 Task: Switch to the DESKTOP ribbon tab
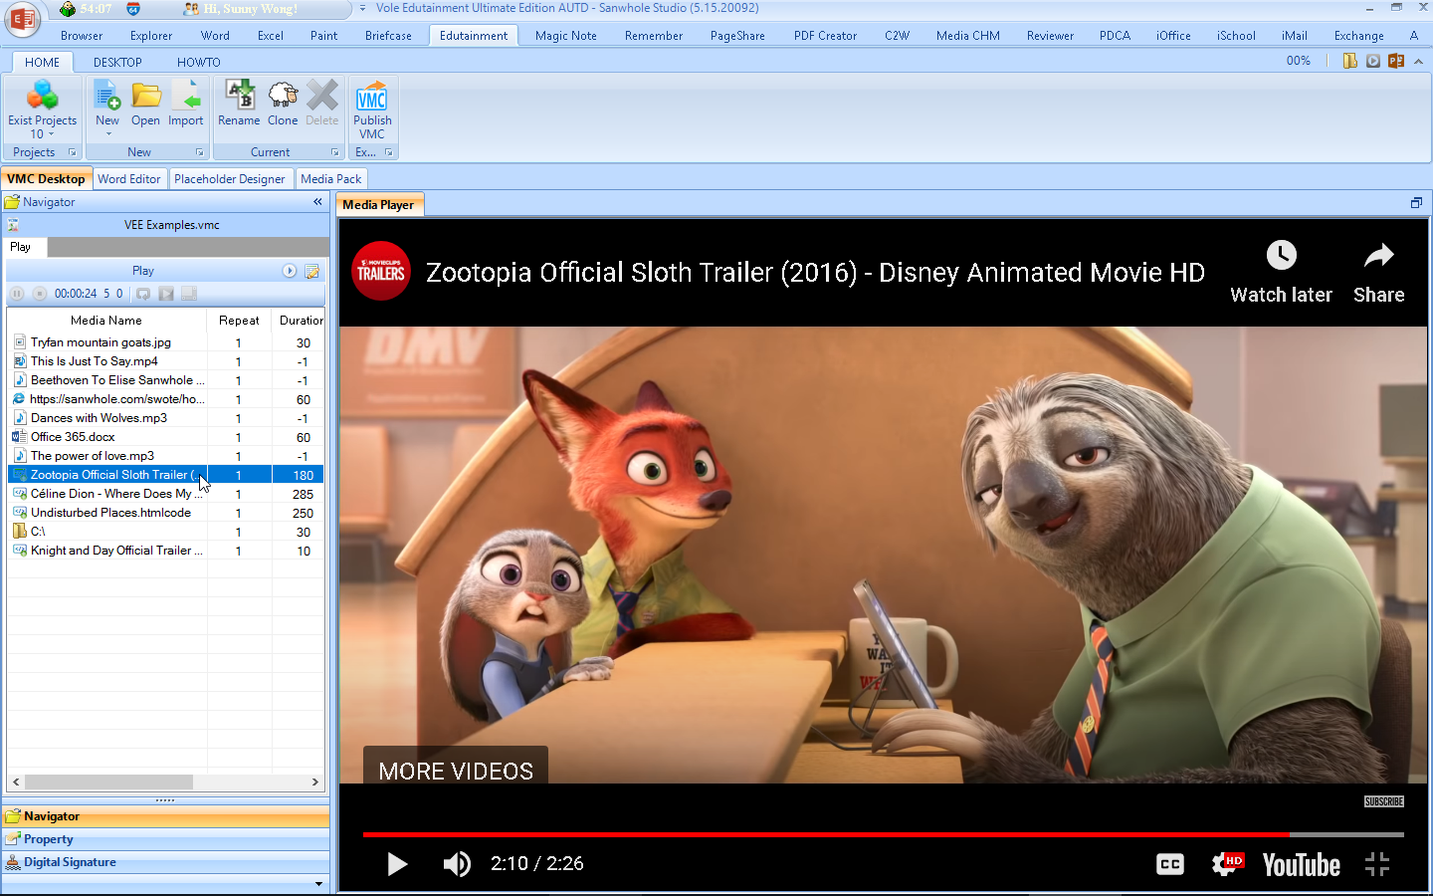pos(117,62)
